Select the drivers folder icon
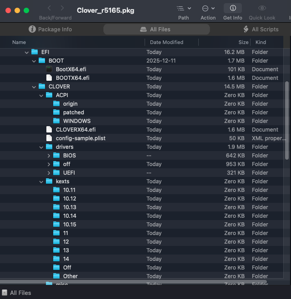 click(x=49, y=147)
